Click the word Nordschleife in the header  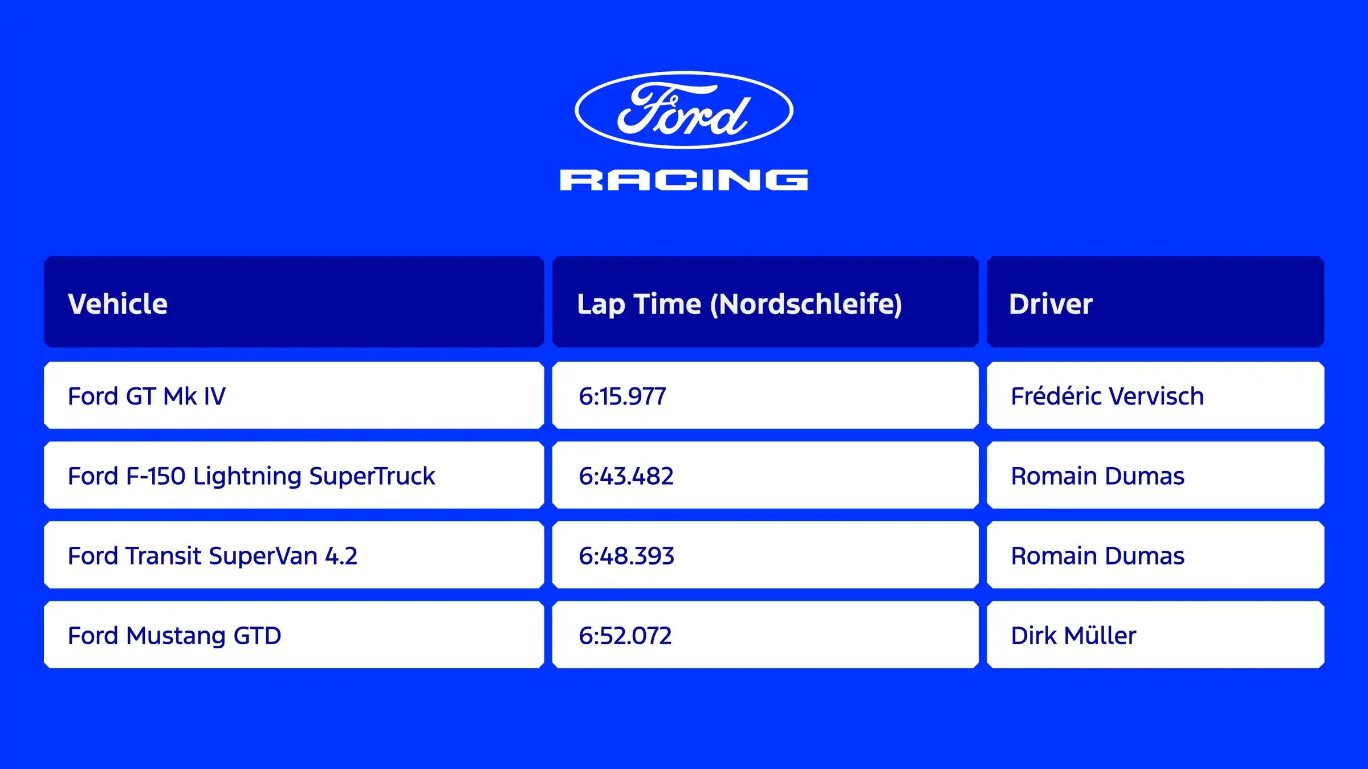[806, 304]
